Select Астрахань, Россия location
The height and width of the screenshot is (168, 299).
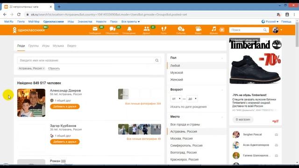coord(197,132)
